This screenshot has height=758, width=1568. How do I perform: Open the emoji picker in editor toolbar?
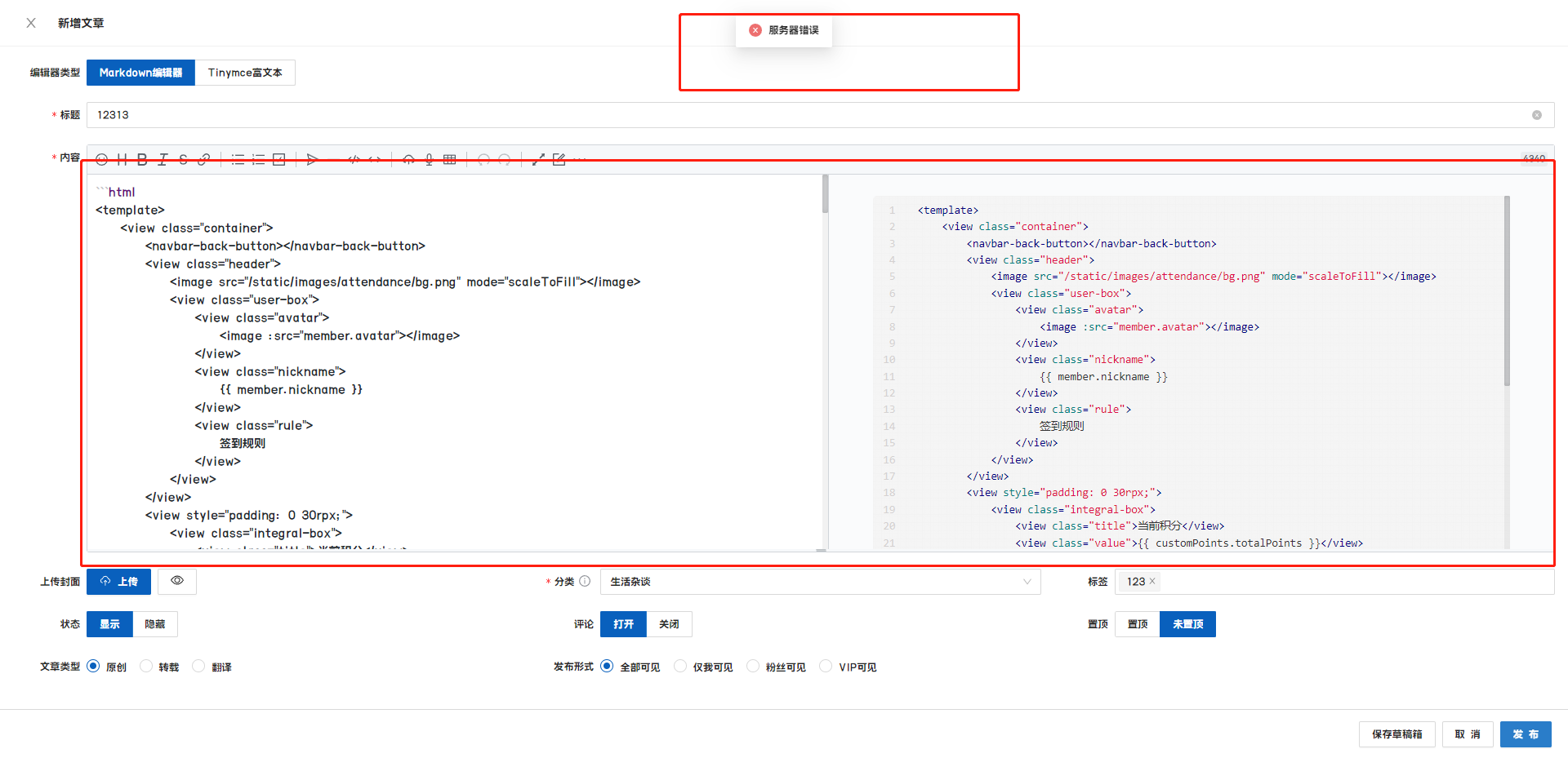click(x=102, y=160)
